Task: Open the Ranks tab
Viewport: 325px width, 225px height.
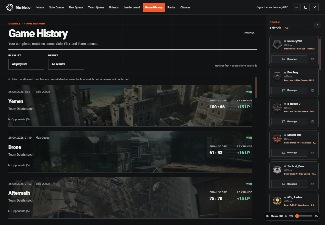Action: 171,7
